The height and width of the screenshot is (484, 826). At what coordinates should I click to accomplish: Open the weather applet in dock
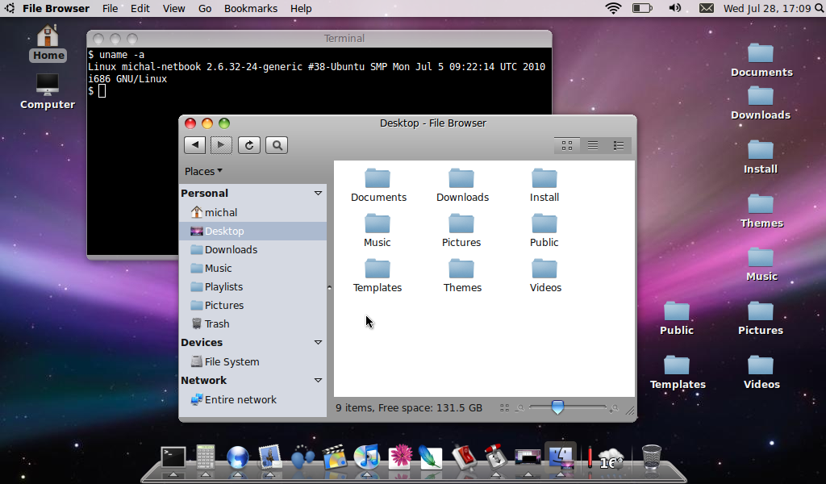pos(610,458)
